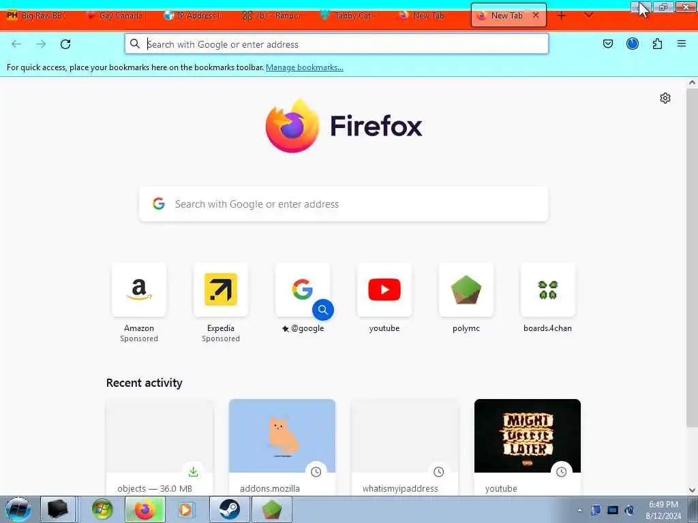Go back one page
The width and height of the screenshot is (698, 523).
16,44
